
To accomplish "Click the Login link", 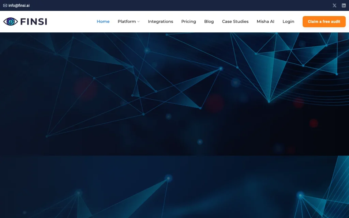I will 288,21.
